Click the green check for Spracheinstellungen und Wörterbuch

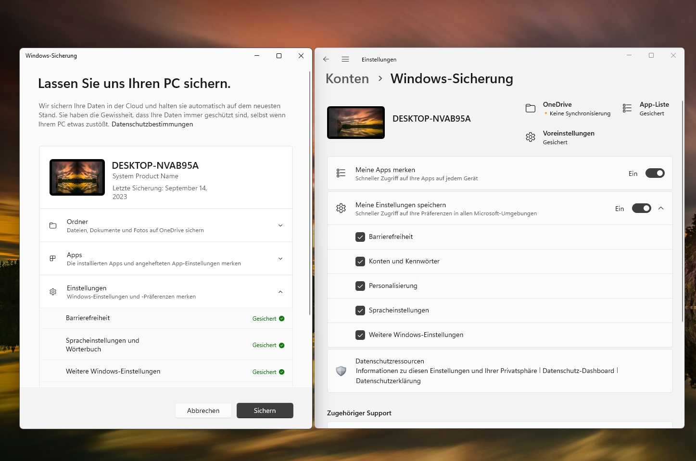point(282,345)
